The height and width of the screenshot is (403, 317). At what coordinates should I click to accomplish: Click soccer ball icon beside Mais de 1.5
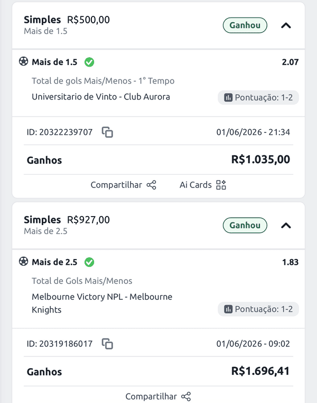click(x=24, y=61)
